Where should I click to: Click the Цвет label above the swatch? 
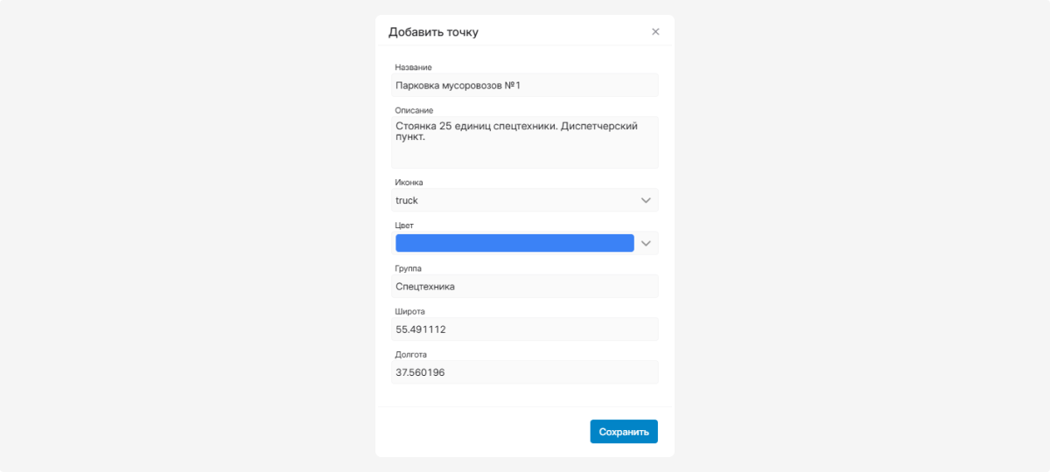click(x=404, y=226)
